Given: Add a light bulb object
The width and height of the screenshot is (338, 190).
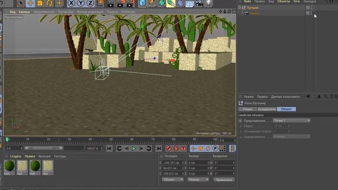Looking at the screenshot, I should click(x=209, y=3).
